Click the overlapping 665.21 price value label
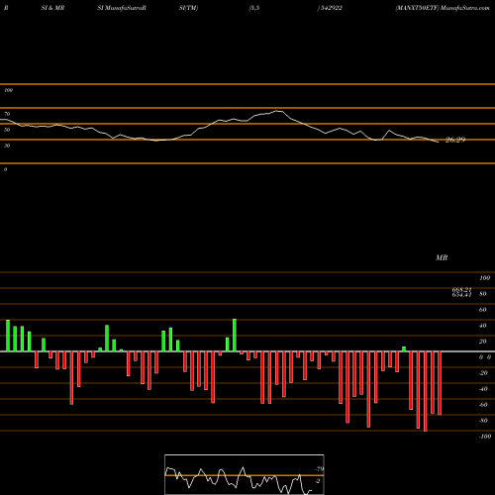The image size is (495, 495). [x=461, y=290]
